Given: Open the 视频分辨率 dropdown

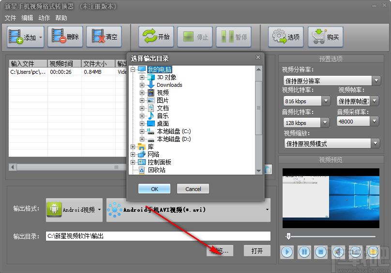Looking at the screenshot, I should (x=376, y=81).
